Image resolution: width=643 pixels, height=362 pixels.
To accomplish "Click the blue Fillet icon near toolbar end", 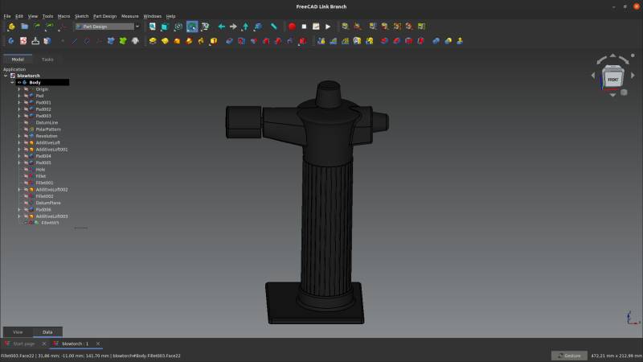I will point(436,41).
